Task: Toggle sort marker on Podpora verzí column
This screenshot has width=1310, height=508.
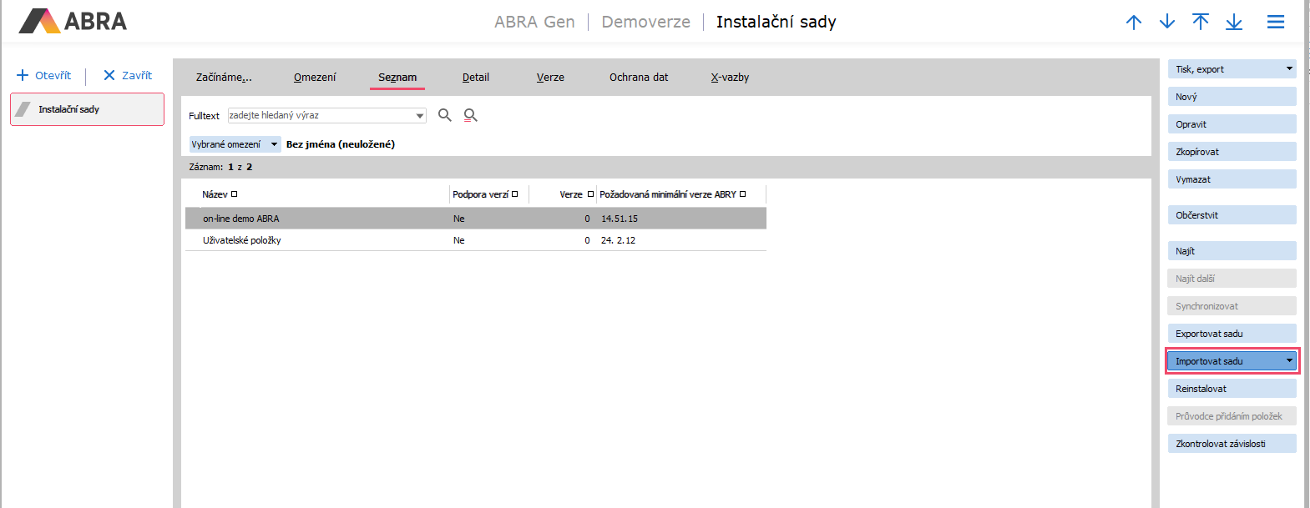Action: (x=515, y=194)
